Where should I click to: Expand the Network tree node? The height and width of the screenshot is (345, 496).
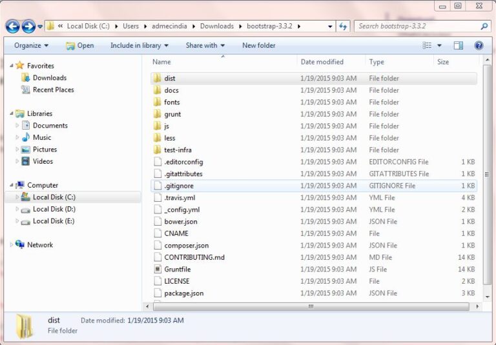point(12,245)
